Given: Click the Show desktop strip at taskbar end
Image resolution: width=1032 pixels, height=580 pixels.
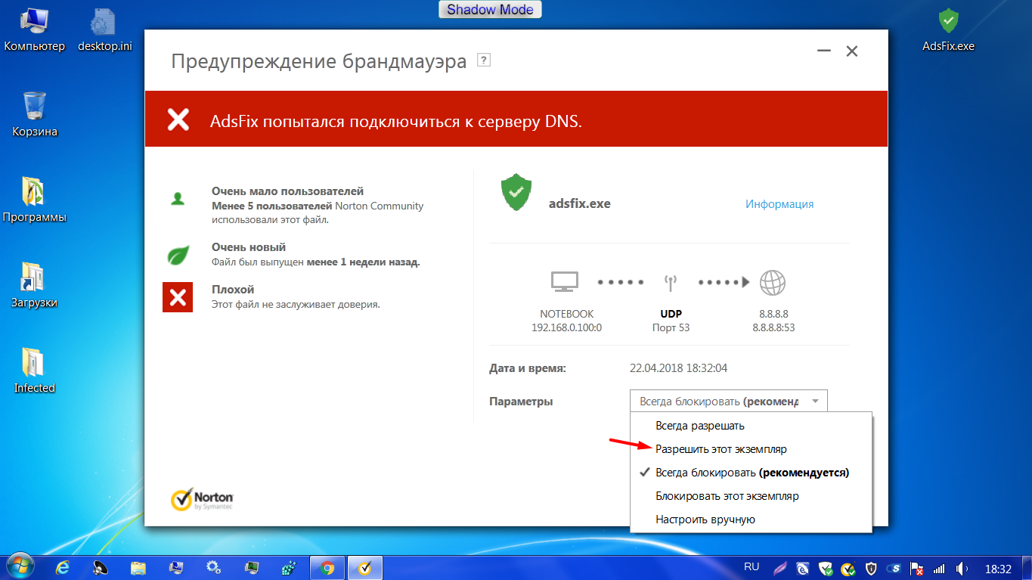Looking at the screenshot, I should (x=1027, y=568).
